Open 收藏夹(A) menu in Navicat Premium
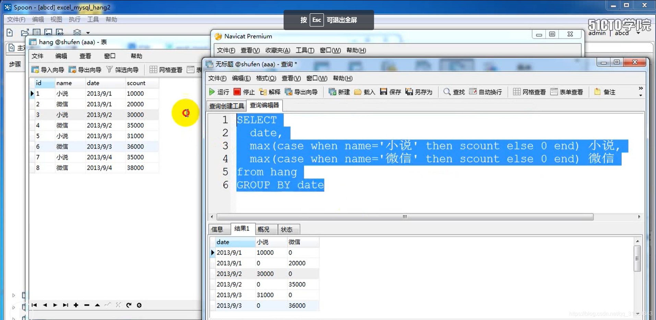This screenshot has height=320, width=656. pos(278,50)
